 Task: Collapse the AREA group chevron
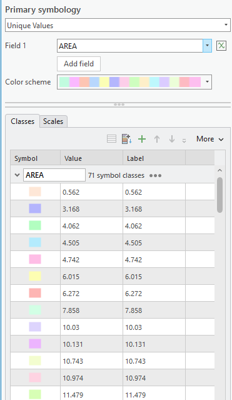pos(17,175)
